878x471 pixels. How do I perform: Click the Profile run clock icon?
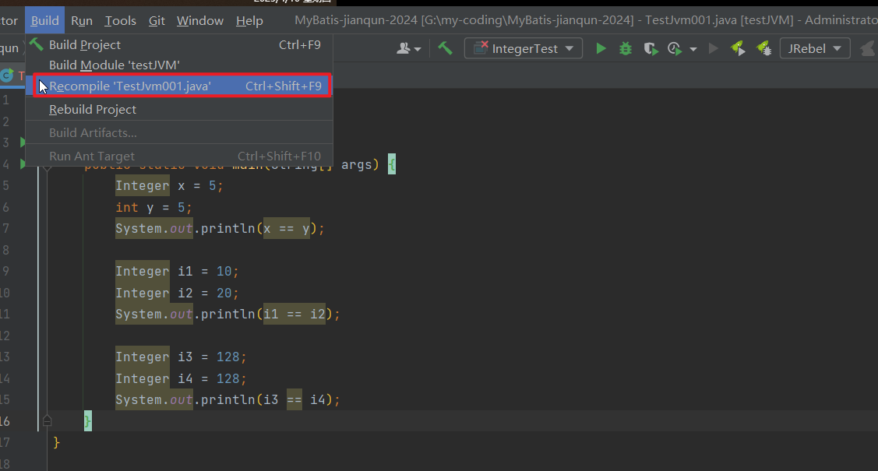point(675,49)
